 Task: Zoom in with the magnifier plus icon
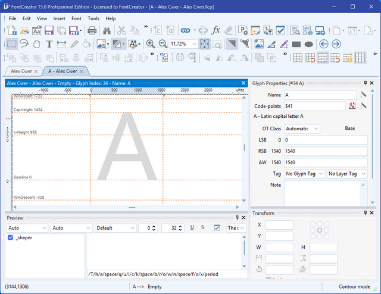pos(150,43)
